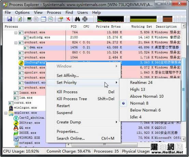The width and height of the screenshot is (189, 157).
Task: Click the WINWORD.EXE Word icon
Action: click(x=16, y=138)
